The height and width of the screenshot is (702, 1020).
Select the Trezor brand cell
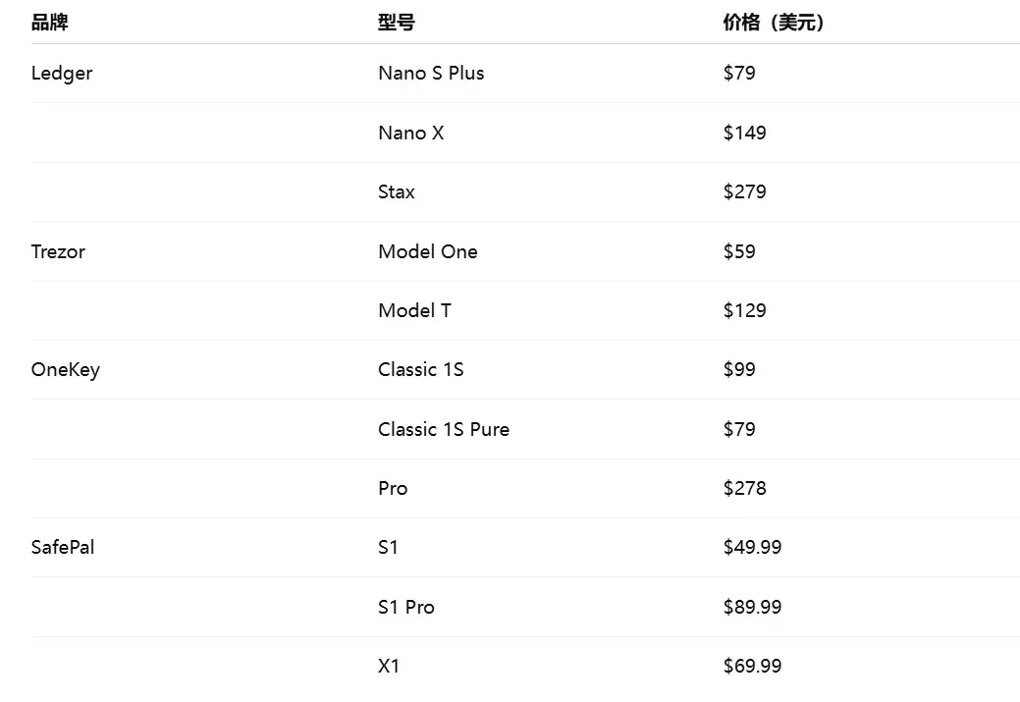coord(58,251)
